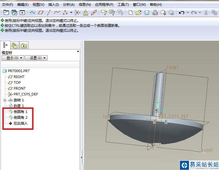
Task: Open the 设置(G) dropdown button
Action: (x=36, y=58)
